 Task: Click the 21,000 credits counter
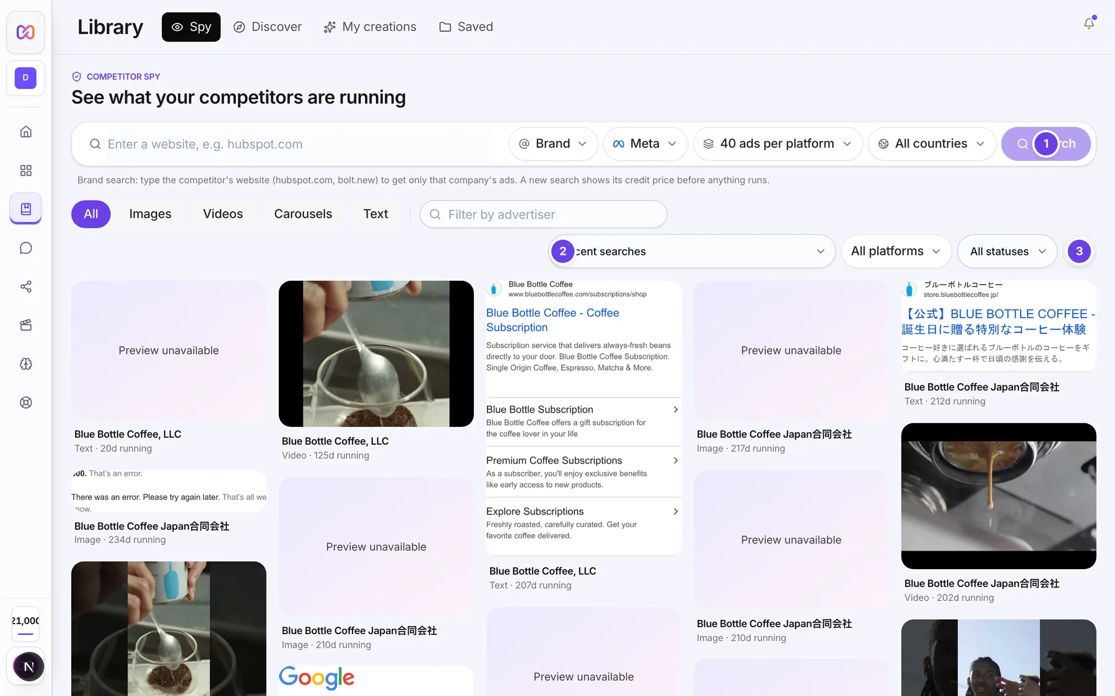click(x=25, y=624)
